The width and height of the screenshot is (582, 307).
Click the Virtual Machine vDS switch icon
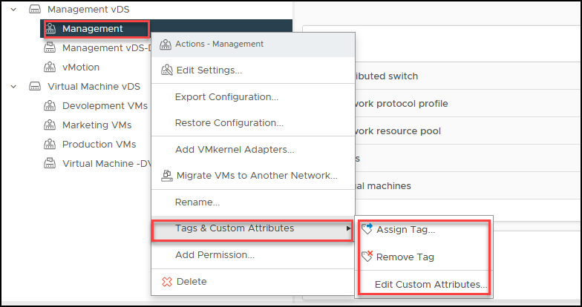(35, 86)
